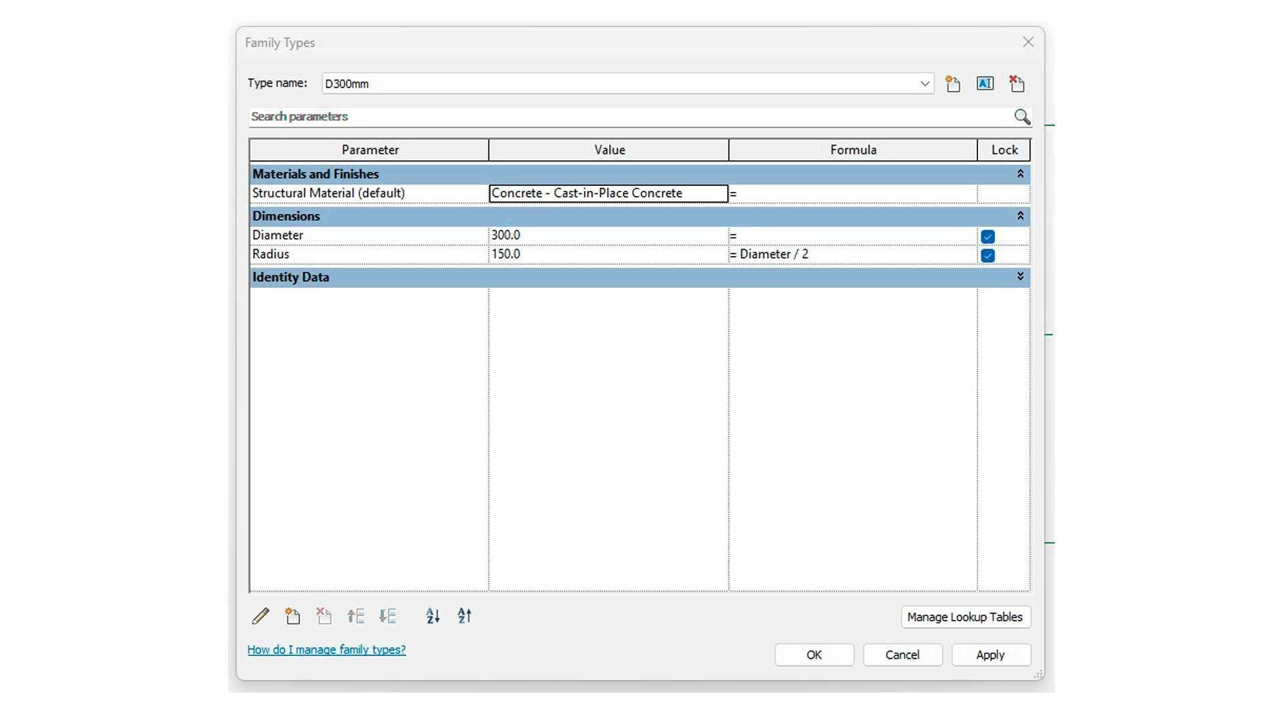Click the Move Parameter Down icon
Viewport: 1281px width, 720px height.
388,616
